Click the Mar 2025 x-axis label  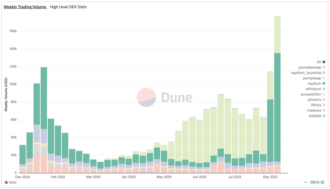(93, 177)
